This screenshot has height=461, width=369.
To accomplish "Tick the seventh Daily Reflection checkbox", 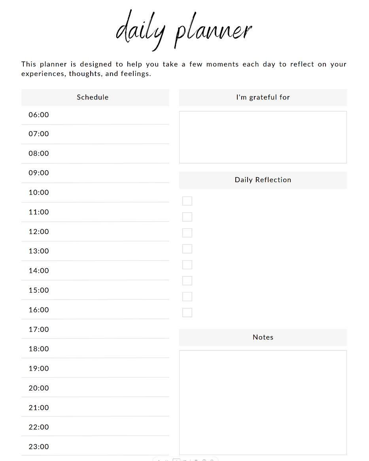I will tap(187, 297).
